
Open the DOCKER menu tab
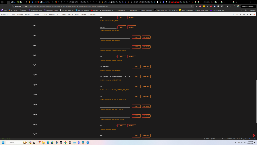pyautogui.click(x=52, y=14)
